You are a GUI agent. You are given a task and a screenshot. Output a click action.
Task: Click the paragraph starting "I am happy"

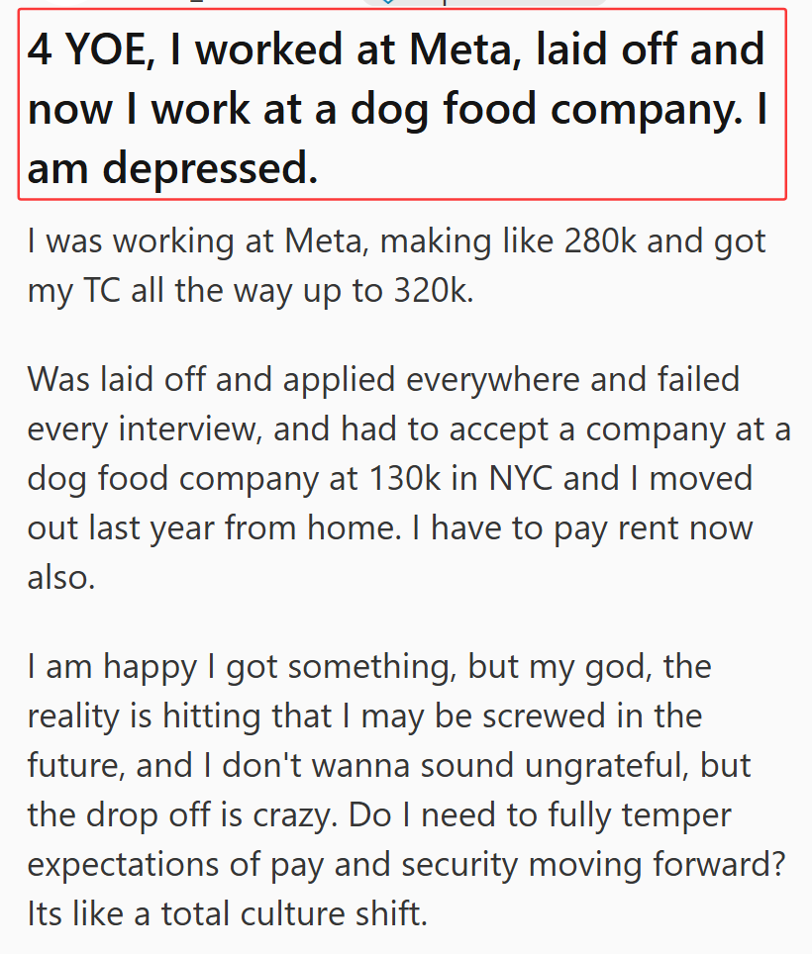coord(407,790)
